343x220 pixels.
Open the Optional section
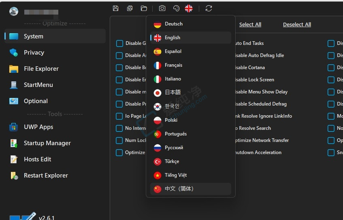[55, 101]
